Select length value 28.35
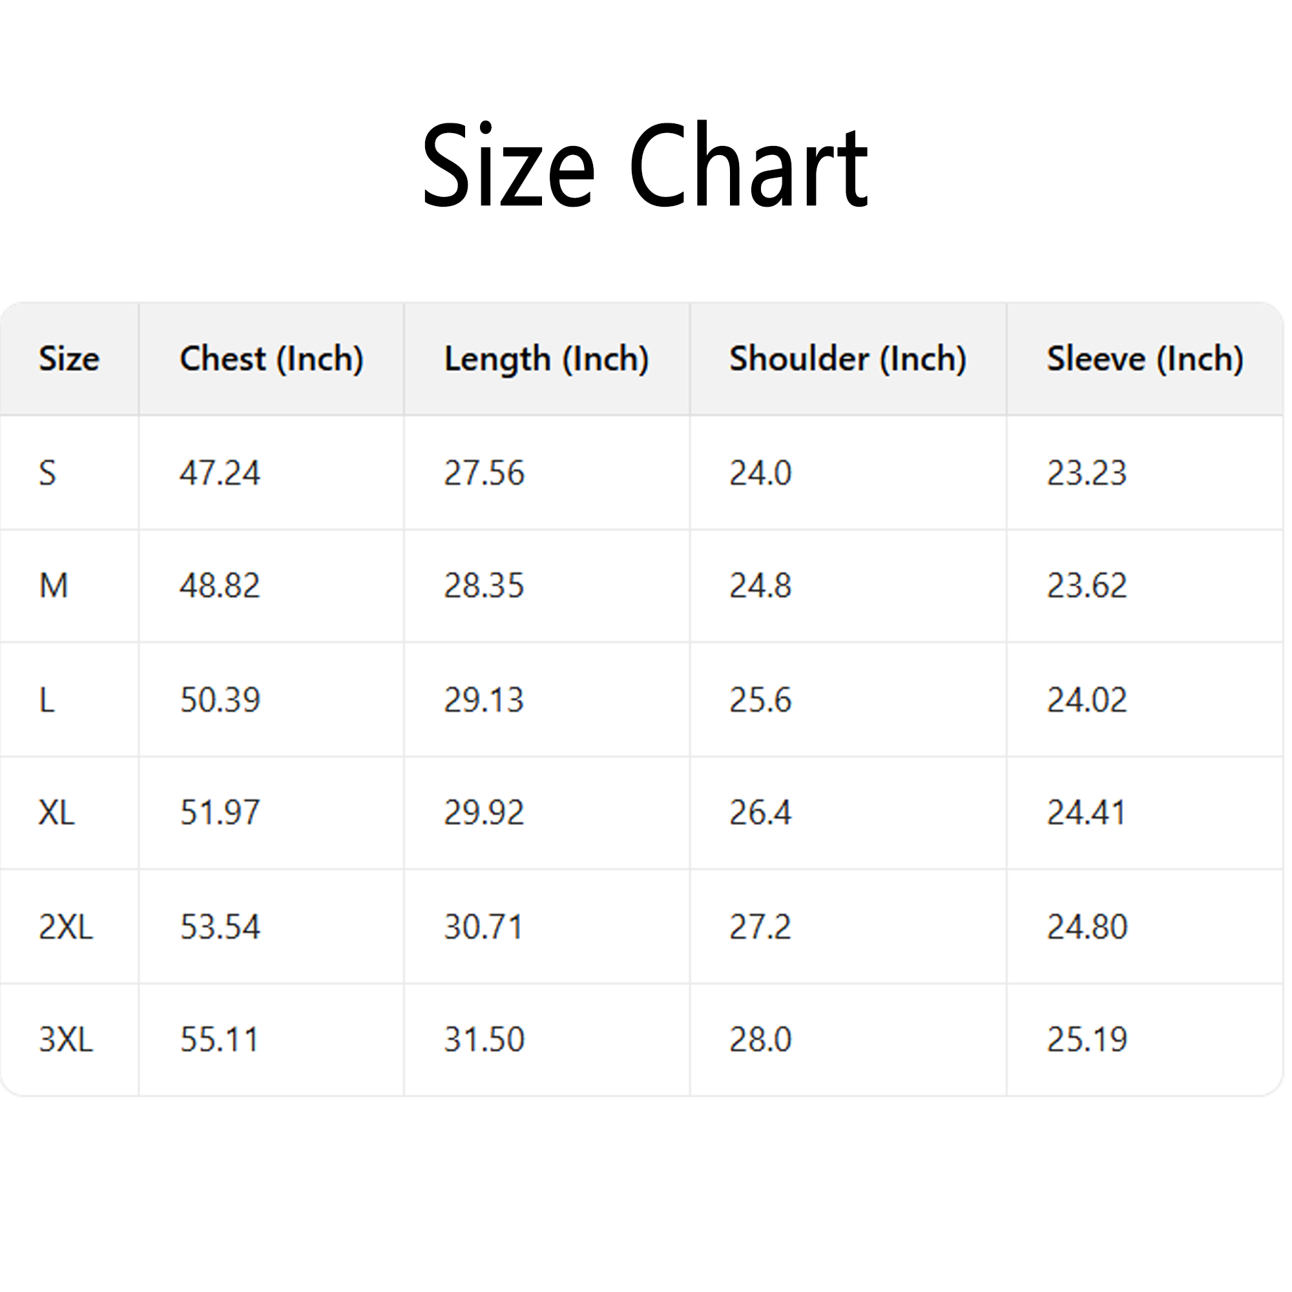1292x1292 pixels. 484,586
